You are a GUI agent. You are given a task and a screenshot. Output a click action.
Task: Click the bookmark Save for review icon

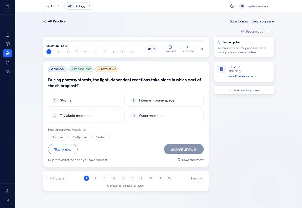(179, 160)
